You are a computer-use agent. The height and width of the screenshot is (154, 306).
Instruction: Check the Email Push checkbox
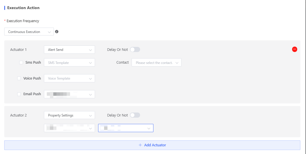pos(19,94)
